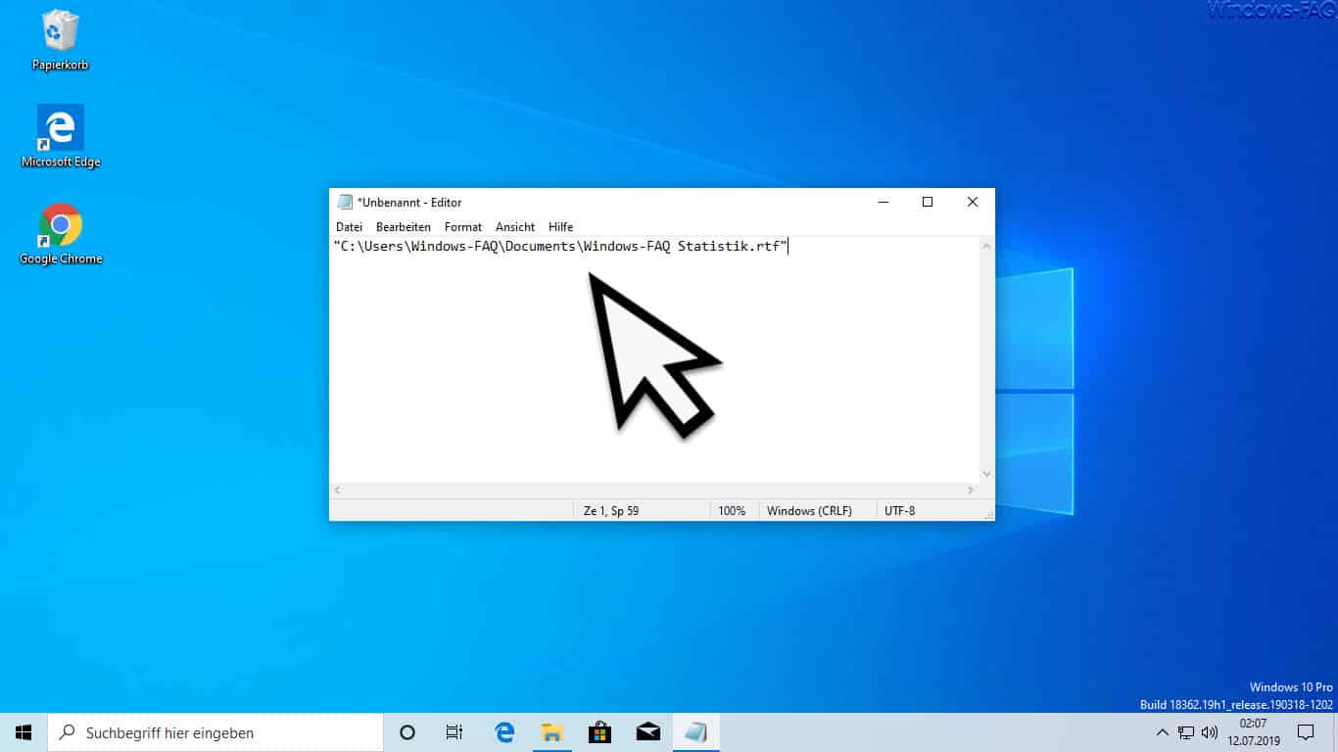1338x752 pixels.
Task: Open the volume control speaker icon
Action: pos(1210,732)
